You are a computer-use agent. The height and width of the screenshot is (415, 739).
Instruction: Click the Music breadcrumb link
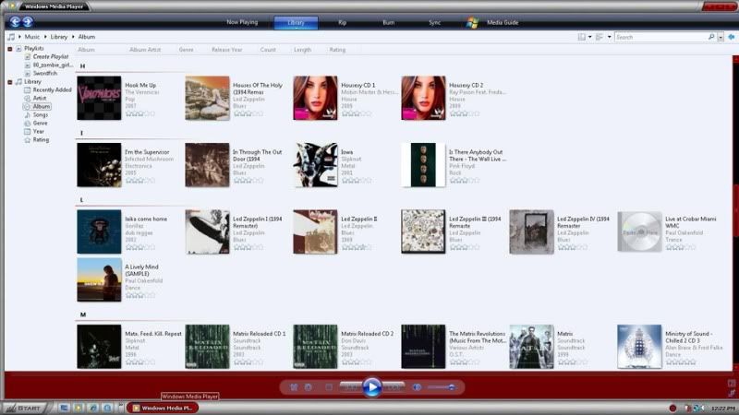click(x=32, y=37)
